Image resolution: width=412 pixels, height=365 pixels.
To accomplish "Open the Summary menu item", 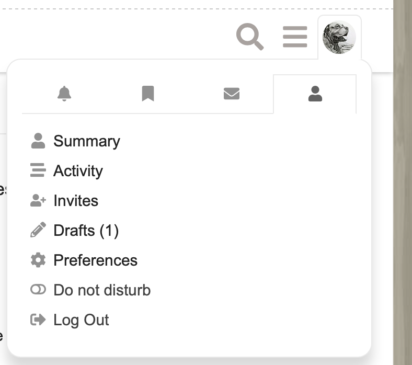I will [87, 141].
